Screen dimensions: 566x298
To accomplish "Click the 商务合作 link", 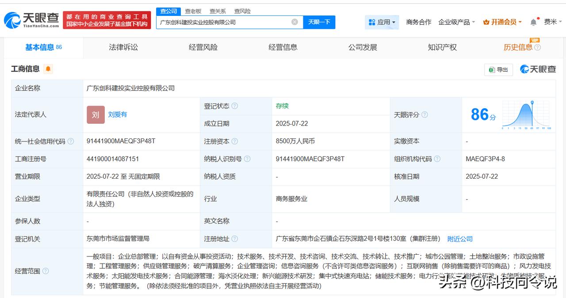I will 419,22.
